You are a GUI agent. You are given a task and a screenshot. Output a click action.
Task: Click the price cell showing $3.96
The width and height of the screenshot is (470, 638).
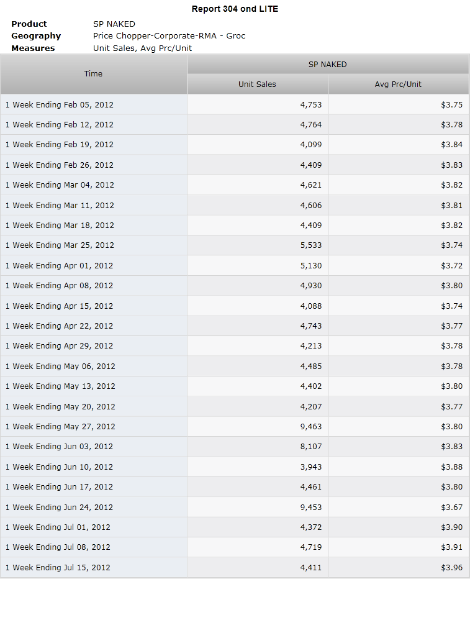[452, 567]
